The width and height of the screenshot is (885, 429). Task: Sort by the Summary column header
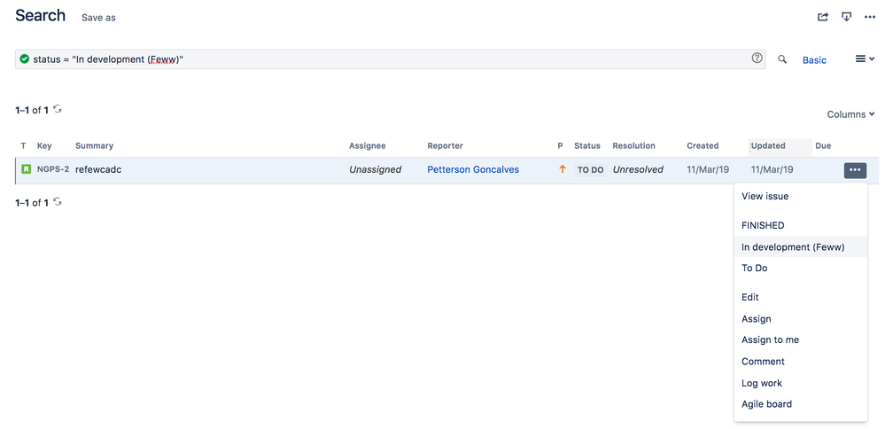click(x=94, y=145)
